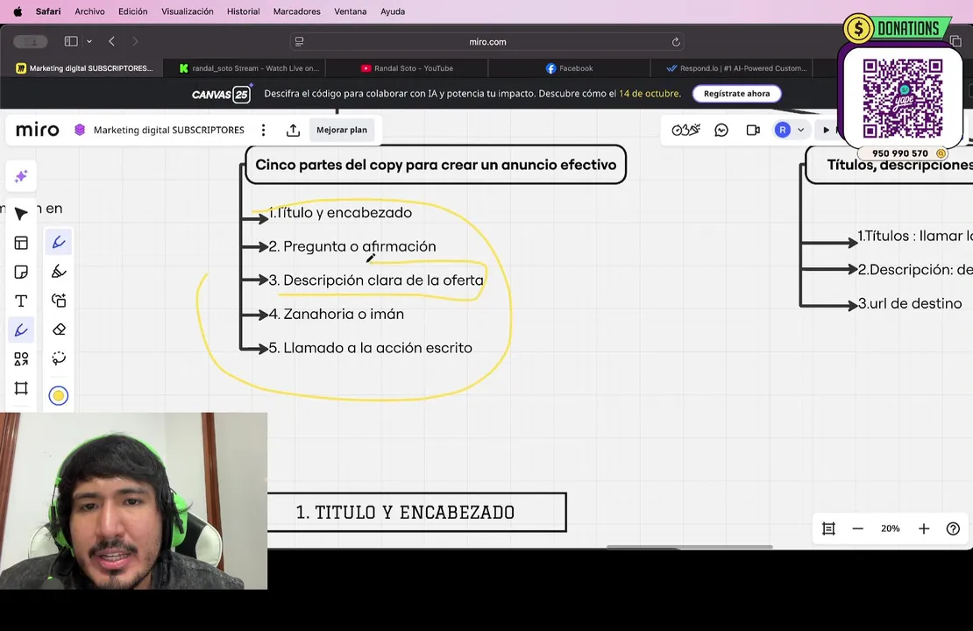This screenshot has height=631, width=973.
Task: Select '1. TITULO Y ENCABEZADO' box
Action: point(417,513)
